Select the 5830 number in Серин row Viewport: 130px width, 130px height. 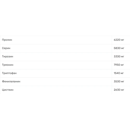(x=117, y=48)
